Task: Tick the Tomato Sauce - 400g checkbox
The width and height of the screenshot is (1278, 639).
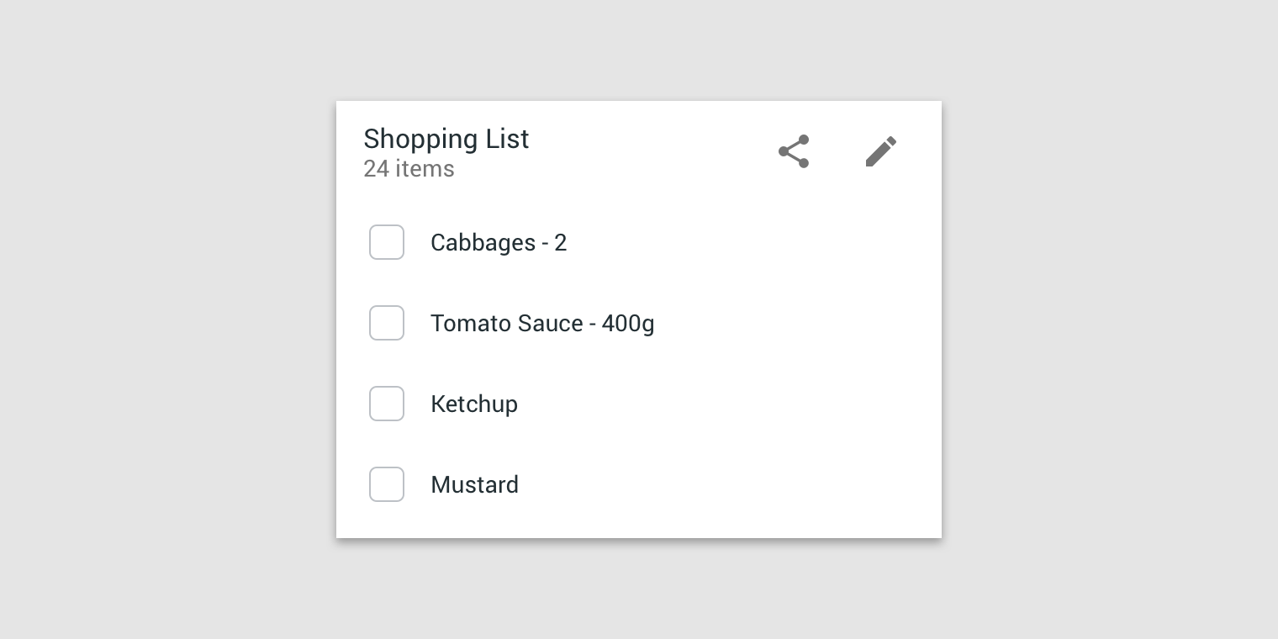Action: [387, 323]
